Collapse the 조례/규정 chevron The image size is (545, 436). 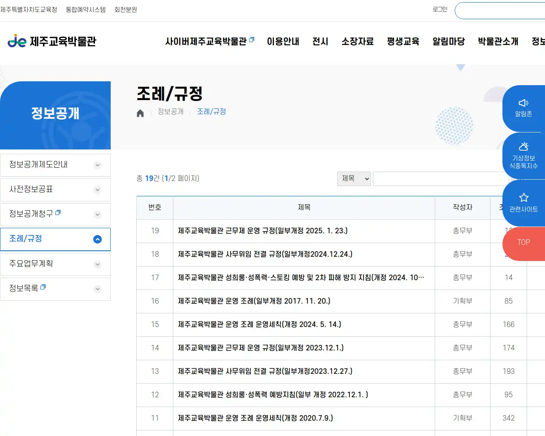pyautogui.click(x=98, y=239)
